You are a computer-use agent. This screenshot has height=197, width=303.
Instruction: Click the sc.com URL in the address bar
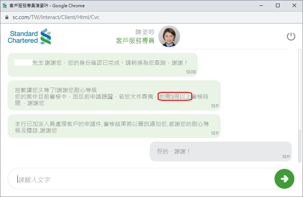56,17
